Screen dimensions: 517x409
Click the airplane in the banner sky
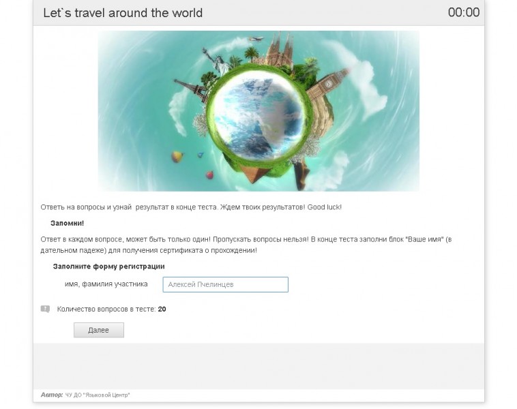point(256,39)
